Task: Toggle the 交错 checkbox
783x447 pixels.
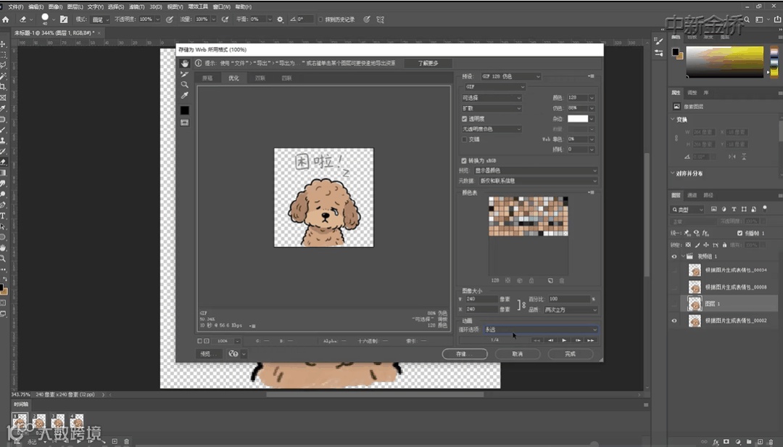Action: 465,139
